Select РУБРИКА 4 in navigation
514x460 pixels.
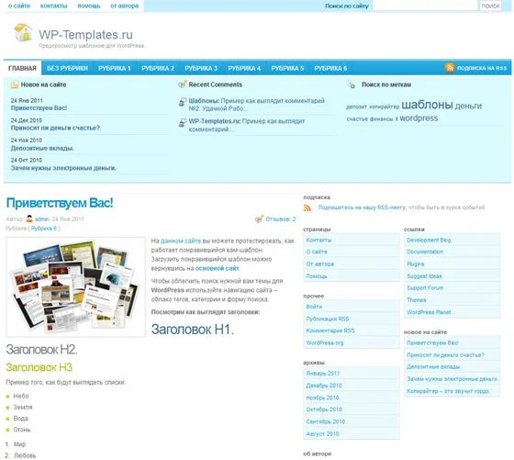pos(244,68)
